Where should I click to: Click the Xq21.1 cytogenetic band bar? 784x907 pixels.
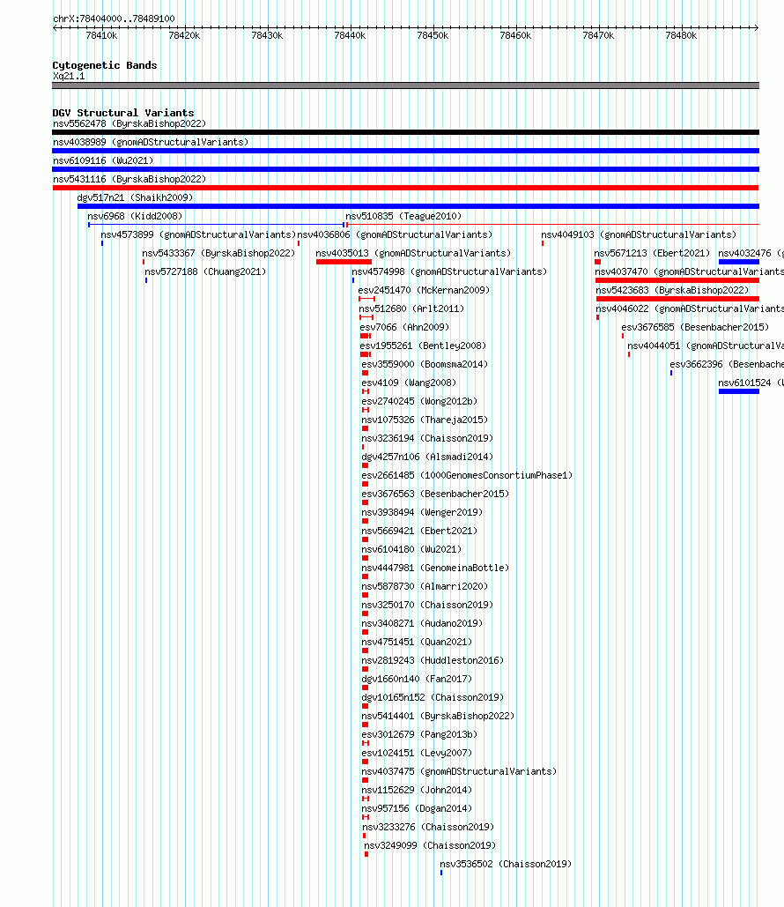click(405, 85)
